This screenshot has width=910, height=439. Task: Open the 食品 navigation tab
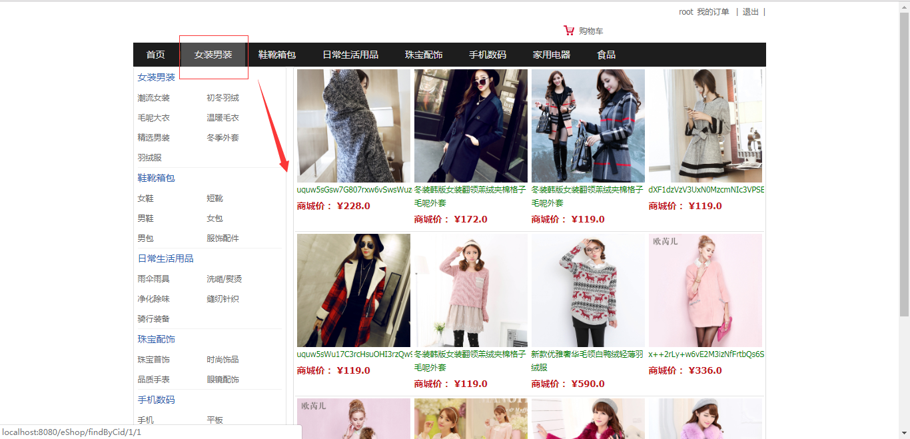tap(606, 55)
